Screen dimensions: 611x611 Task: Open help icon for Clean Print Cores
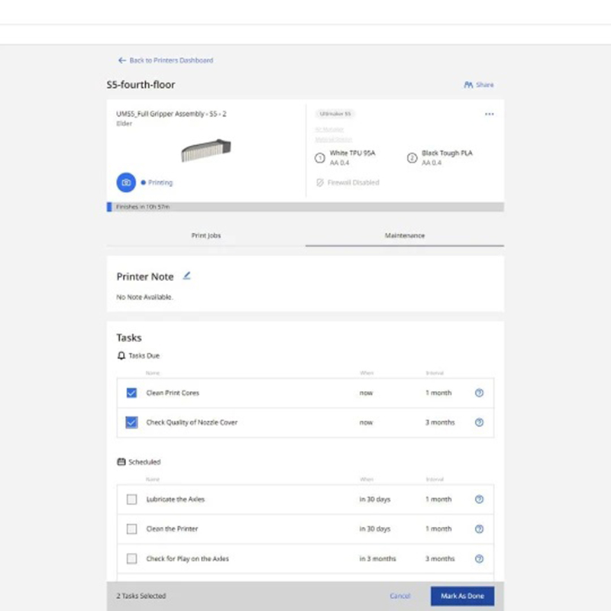479,393
